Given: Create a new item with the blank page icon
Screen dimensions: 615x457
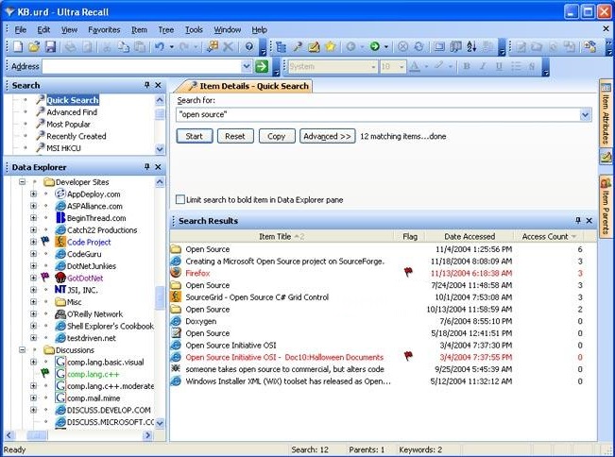Looking at the screenshot, I should [x=18, y=46].
